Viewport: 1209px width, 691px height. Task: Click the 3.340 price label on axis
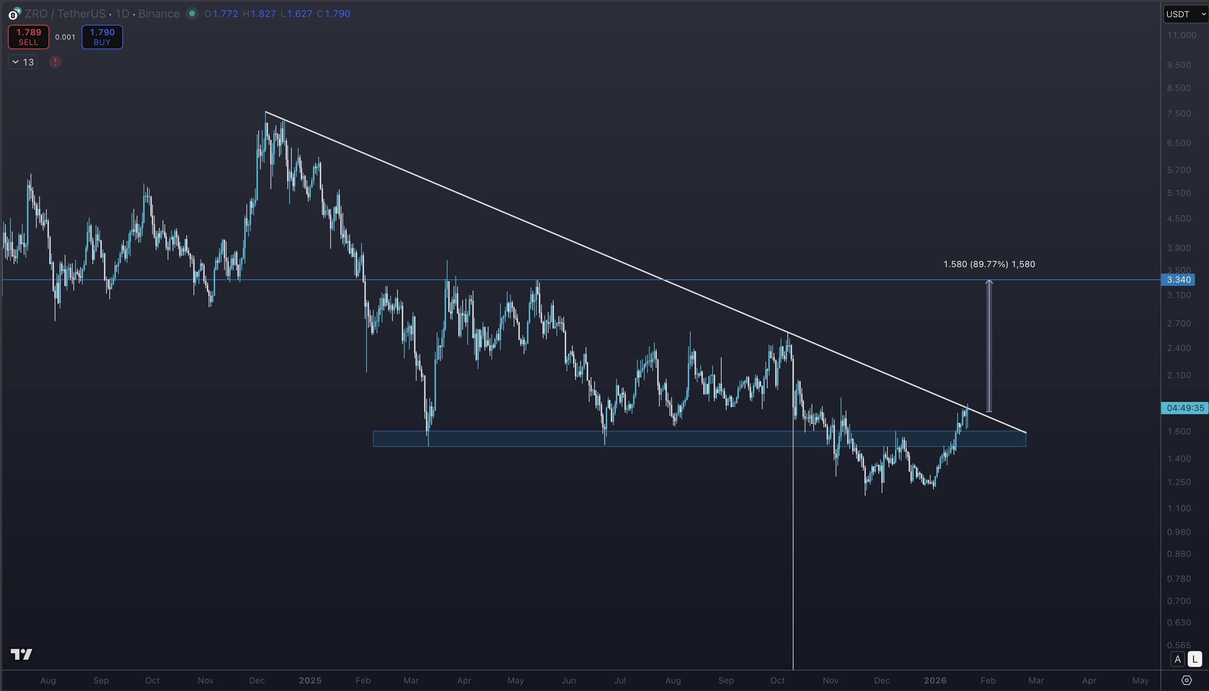1178,280
